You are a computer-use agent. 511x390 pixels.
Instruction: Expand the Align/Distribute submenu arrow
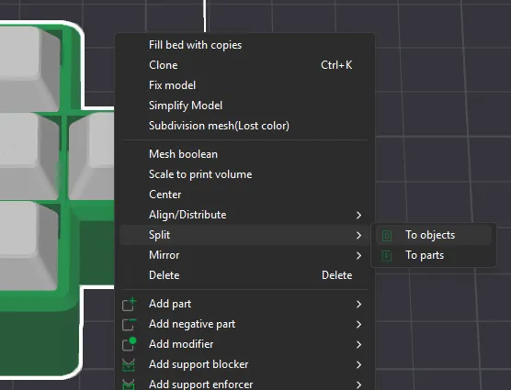358,215
